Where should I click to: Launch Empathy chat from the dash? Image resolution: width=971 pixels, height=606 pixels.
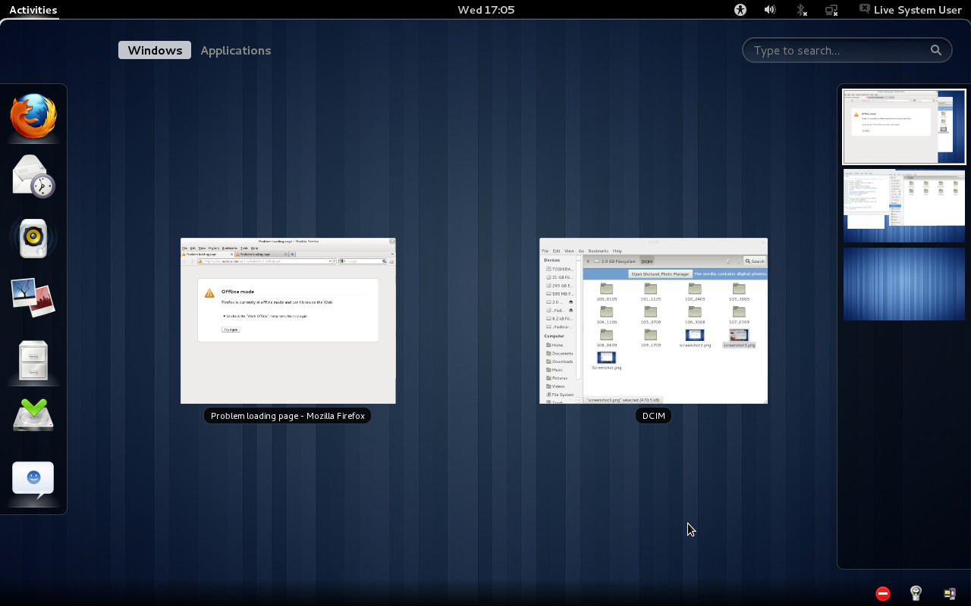[33, 480]
